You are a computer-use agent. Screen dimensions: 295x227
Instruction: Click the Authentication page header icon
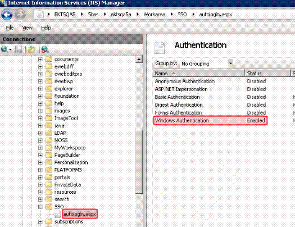(160, 47)
